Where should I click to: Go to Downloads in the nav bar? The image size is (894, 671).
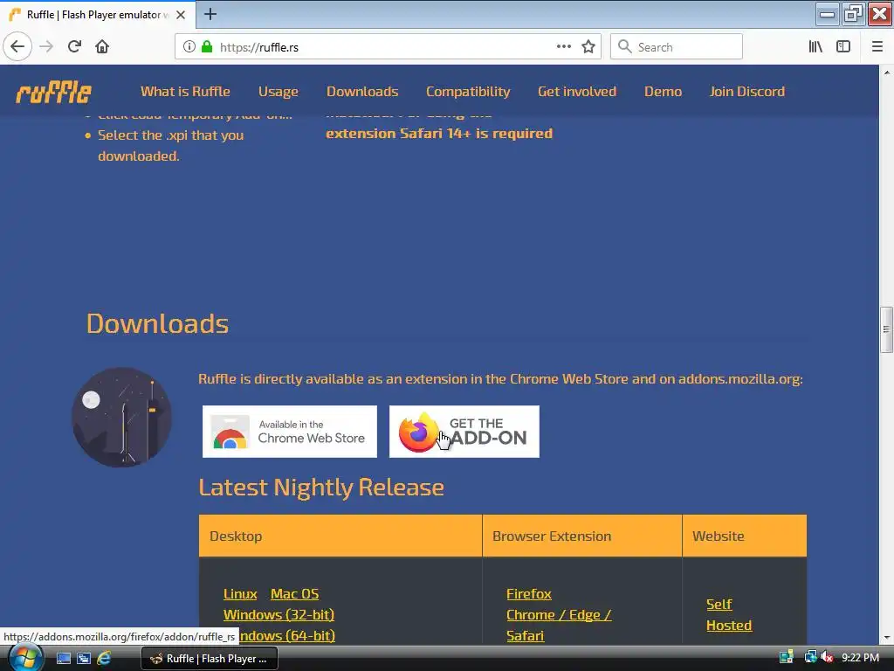tap(362, 91)
